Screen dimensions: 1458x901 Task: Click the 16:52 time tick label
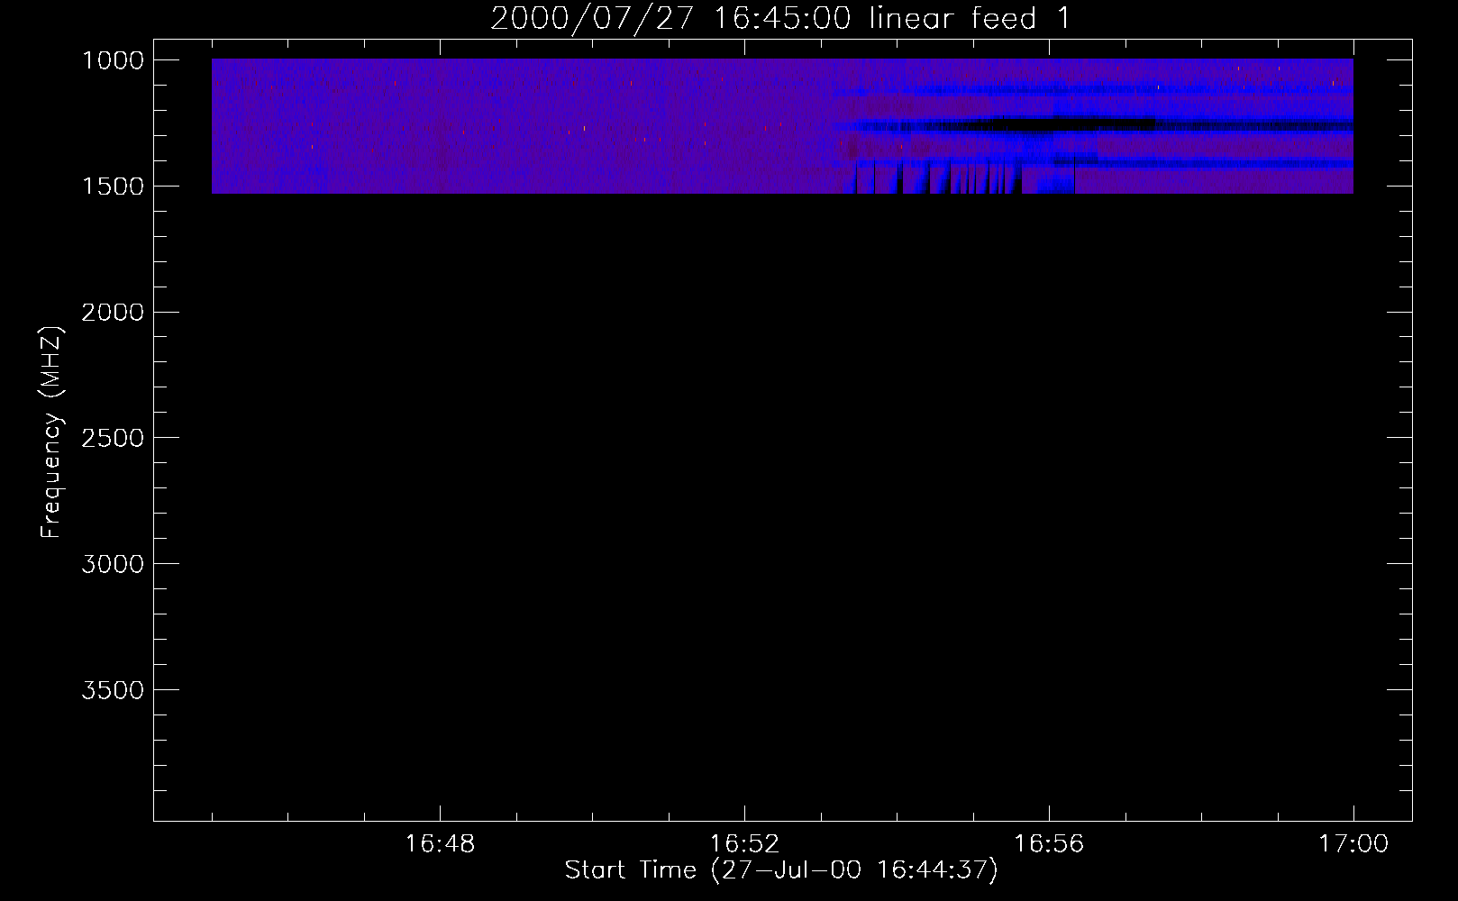[744, 844]
